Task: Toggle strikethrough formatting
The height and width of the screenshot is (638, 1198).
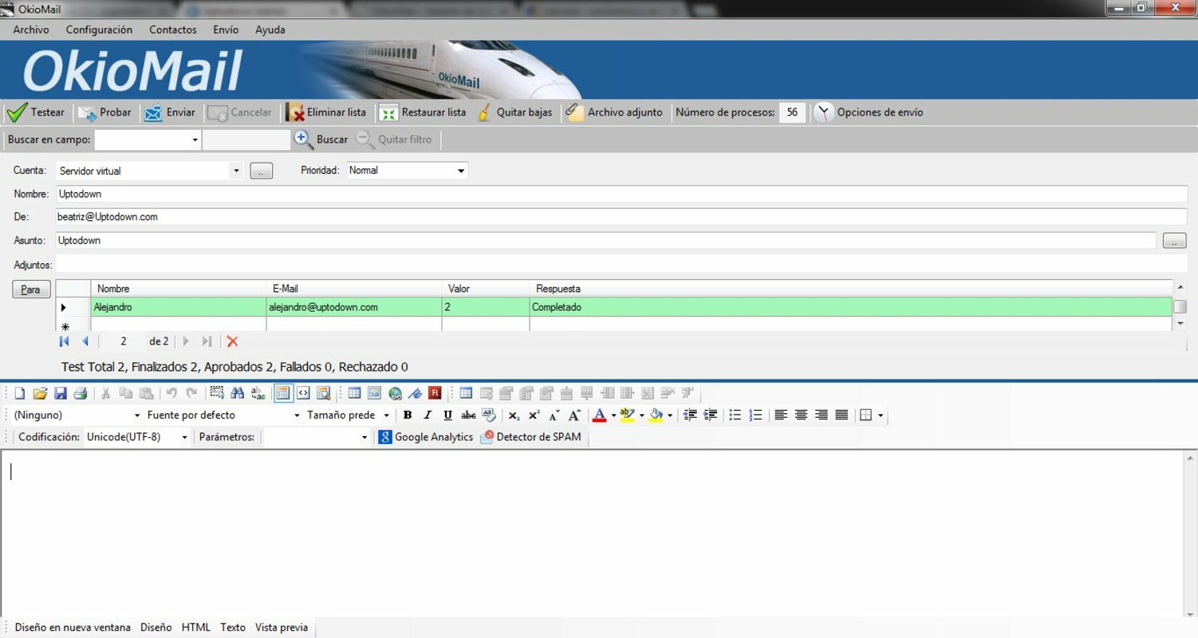Action: point(468,415)
